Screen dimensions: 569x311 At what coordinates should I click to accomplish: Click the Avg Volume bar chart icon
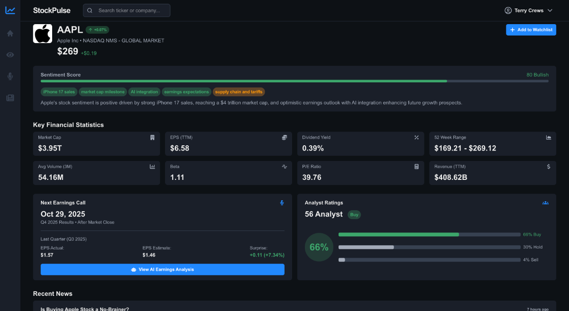point(152,167)
